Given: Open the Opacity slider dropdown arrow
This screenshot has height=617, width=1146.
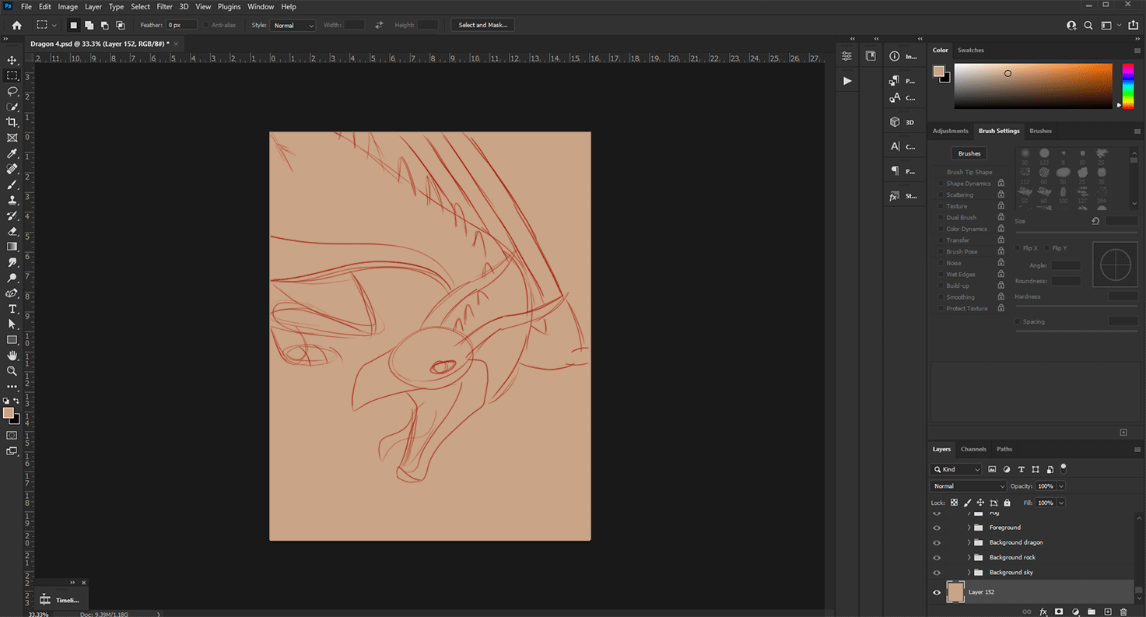Looking at the screenshot, I should pyautogui.click(x=1061, y=486).
